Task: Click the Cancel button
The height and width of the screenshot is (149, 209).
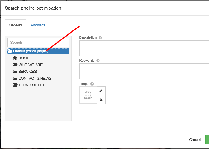Action: (195, 139)
